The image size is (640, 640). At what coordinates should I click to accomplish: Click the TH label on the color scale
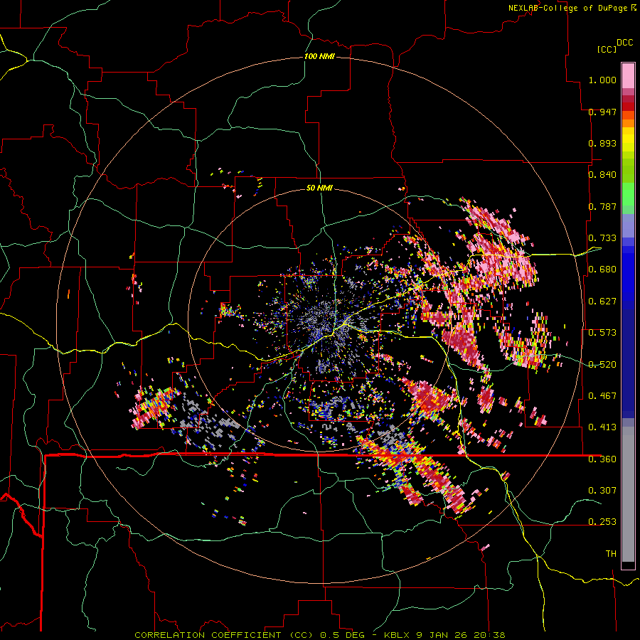click(x=611, y=554)
